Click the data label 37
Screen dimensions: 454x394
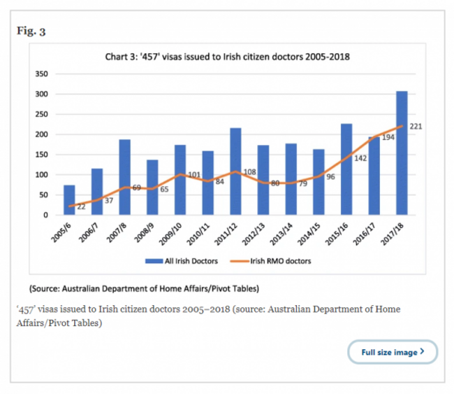coord(109,200)
